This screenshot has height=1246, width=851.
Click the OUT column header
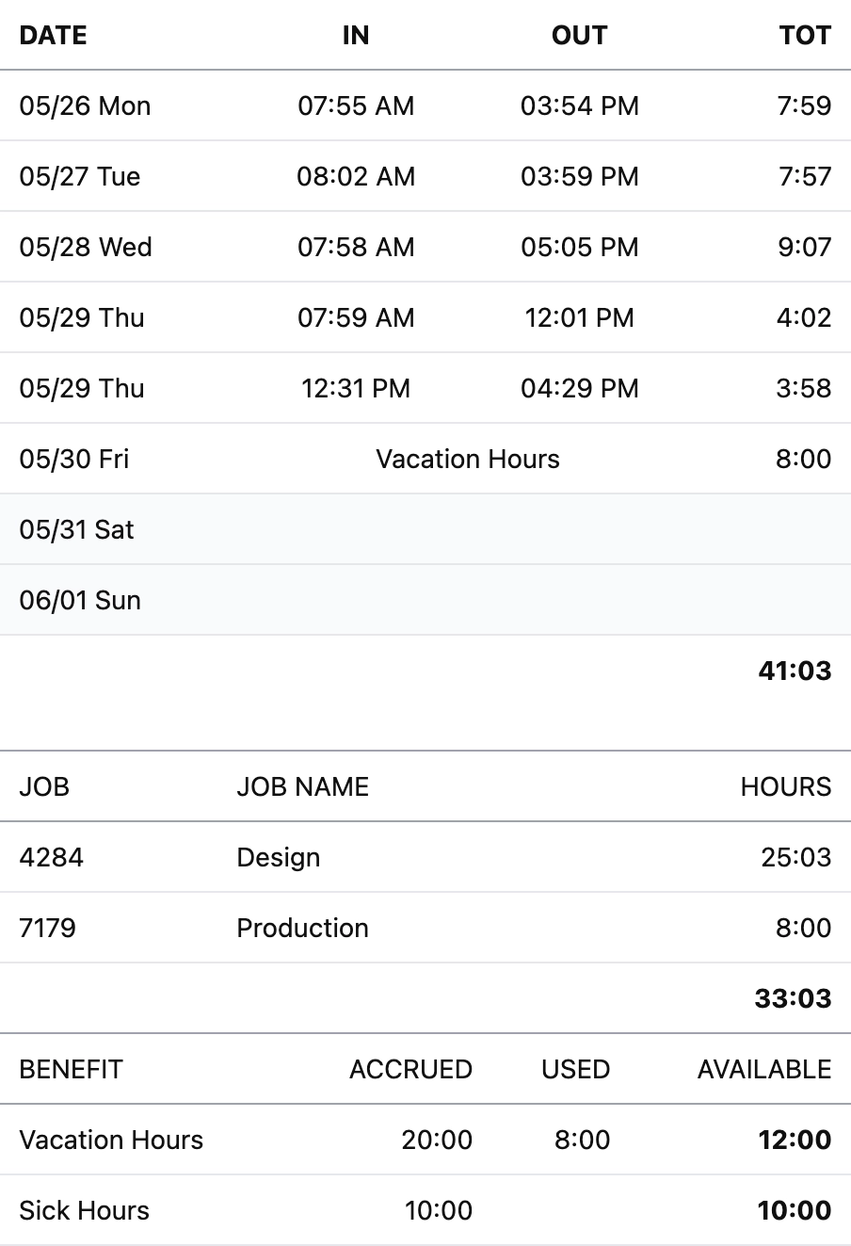click(x=579, y=36)
